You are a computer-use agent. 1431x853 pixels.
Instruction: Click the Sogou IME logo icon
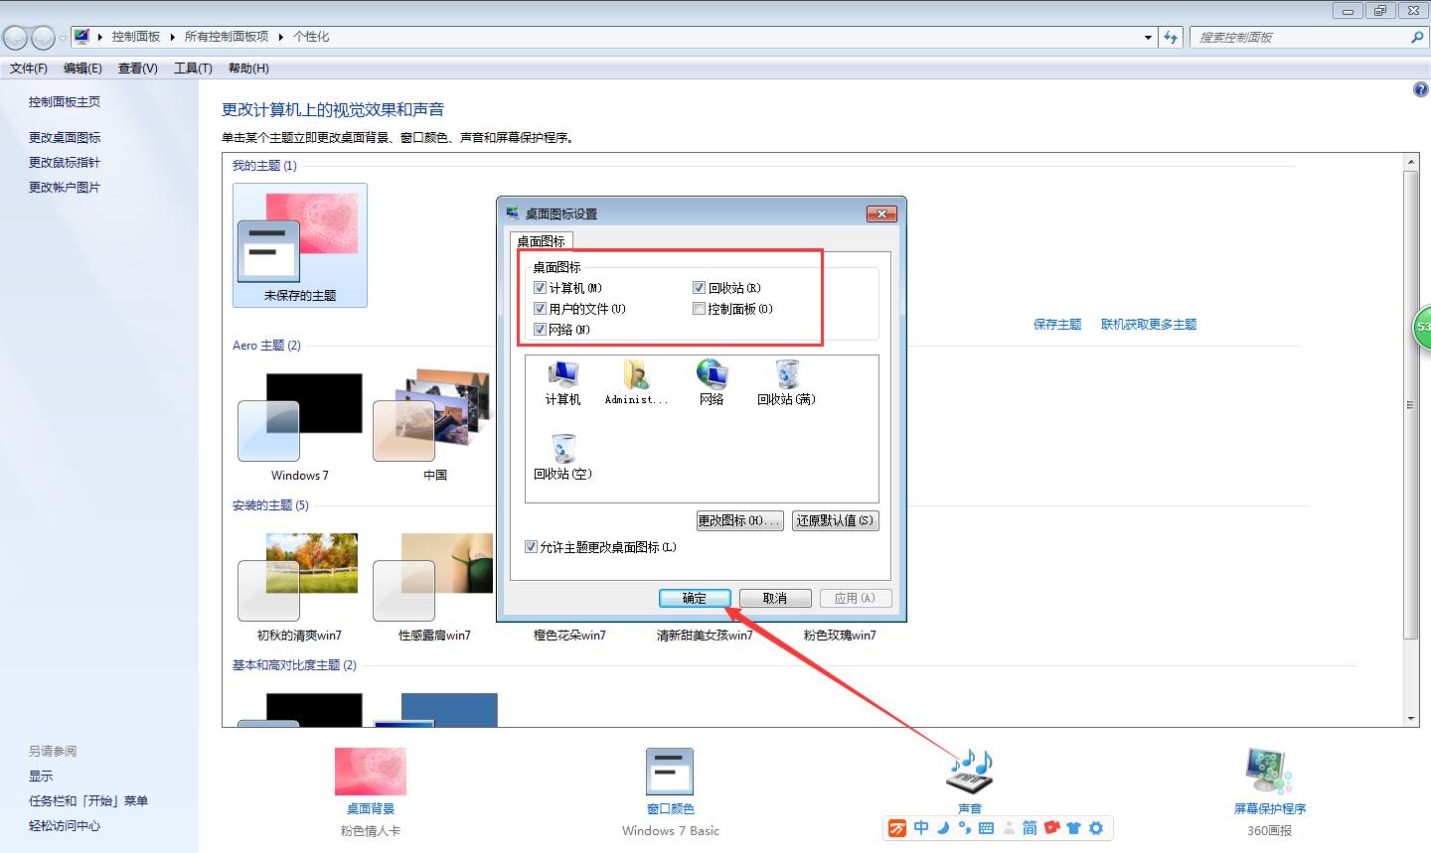pyautogui.click(x=897, y=828)
